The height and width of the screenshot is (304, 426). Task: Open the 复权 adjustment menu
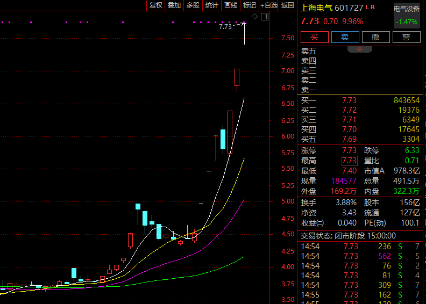(155, 5)
